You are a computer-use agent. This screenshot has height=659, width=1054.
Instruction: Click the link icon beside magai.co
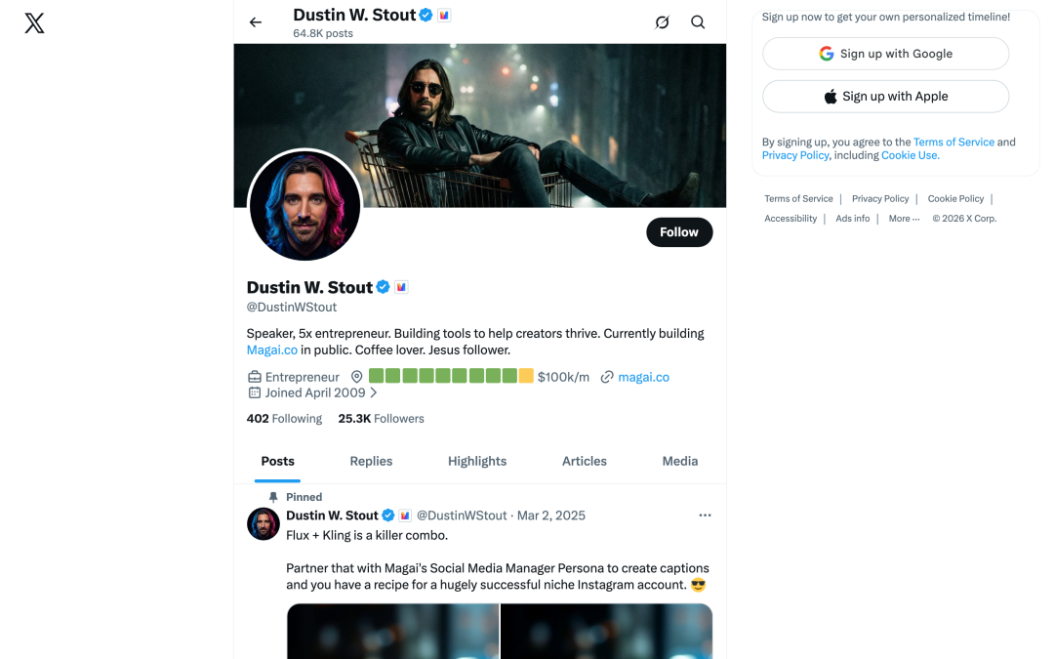click(607, 376)
